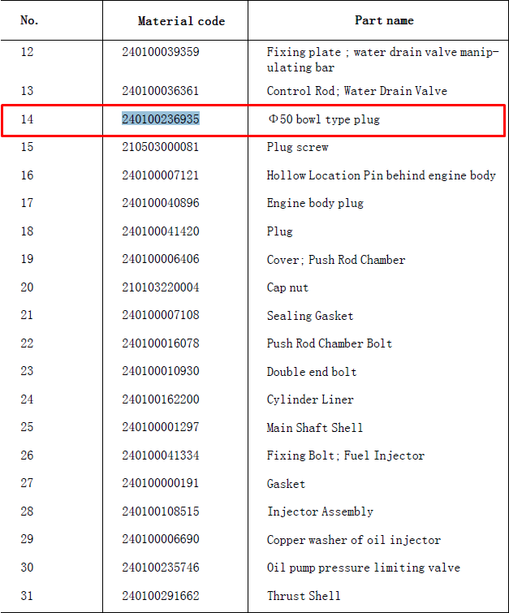Select the highlighted material code 240100236935
Image resolution: width=509 pixels, height=613 pixels.
click(161, 119)
